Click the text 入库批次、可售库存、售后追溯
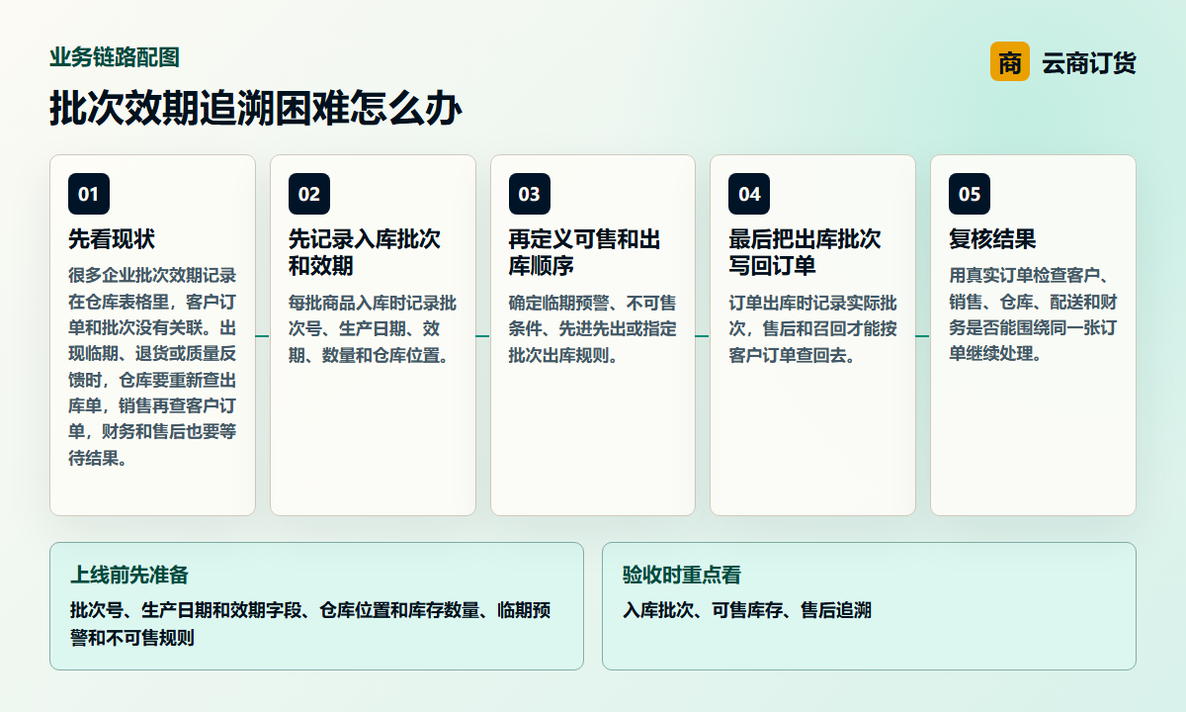The width and height of the screenshot is (1186, 712). [747, 610]
